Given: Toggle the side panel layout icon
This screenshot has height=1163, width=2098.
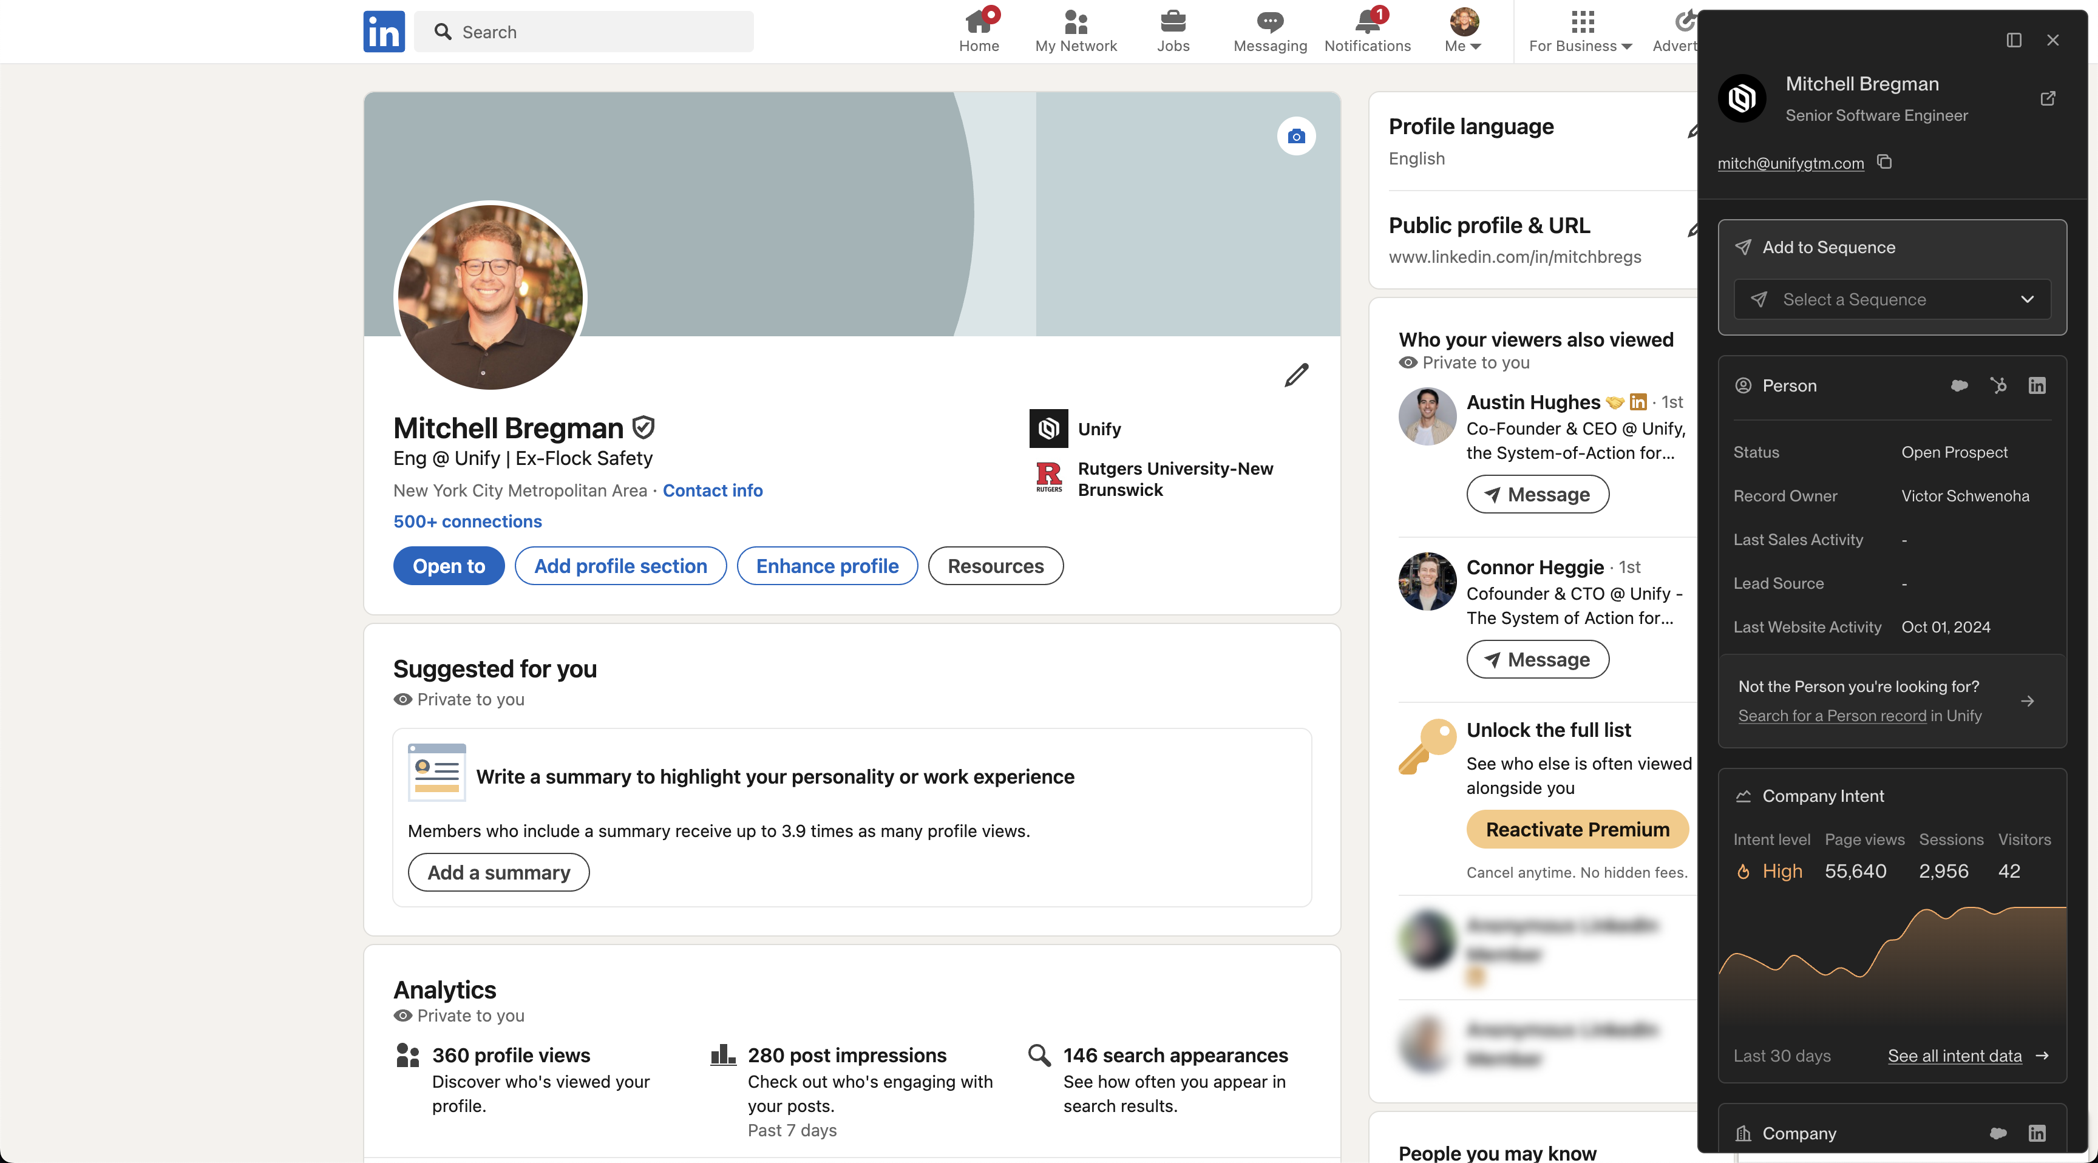Looking at the screenshot, I should point(2013,40).
